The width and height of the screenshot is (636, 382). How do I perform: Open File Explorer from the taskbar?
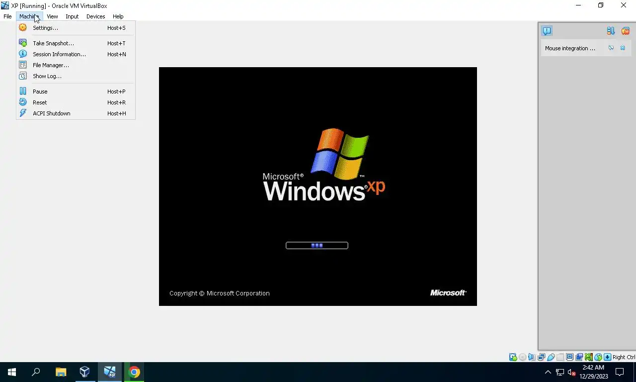click(x=61, y=372)
